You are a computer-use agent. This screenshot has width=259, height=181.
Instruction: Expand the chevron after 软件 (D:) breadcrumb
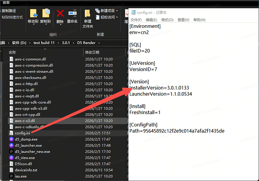(30, 43)
